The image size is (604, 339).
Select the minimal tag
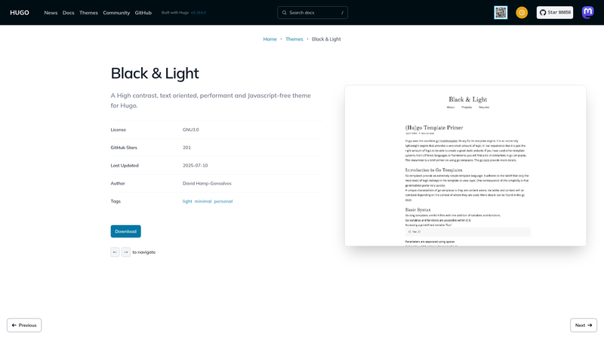tap(203, 201)
